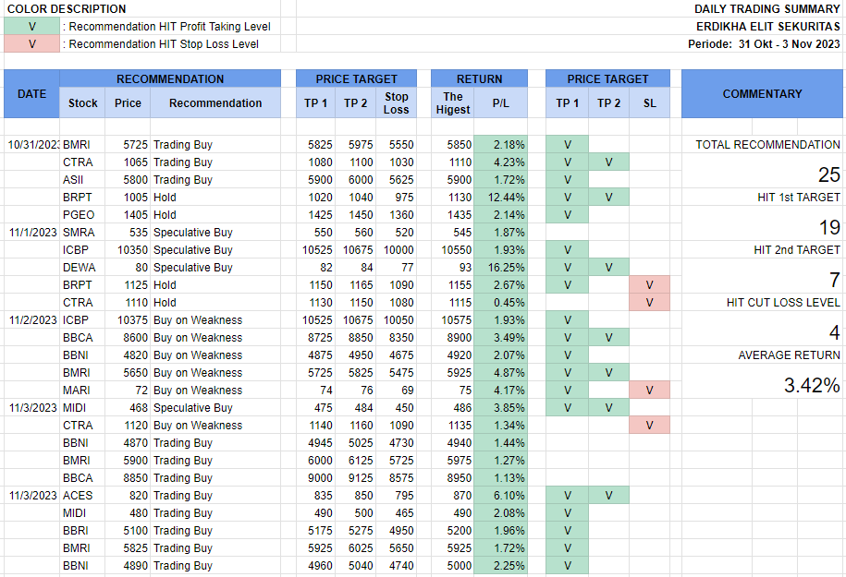Select the RECOMMENDATION group header
Image resolution: width=846 pixels, height=577 pixels.
tap(170, 79)
